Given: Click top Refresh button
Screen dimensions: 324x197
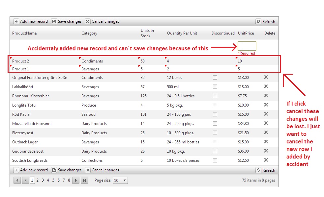Looking at the screenshot, I should click(x=266, y=21).
